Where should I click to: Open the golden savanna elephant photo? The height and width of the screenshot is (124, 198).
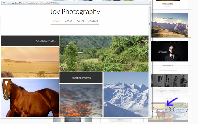[30, 62]
